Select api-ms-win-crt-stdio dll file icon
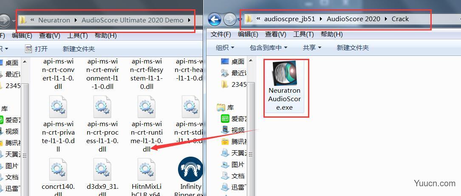 [x=190, y=107]
